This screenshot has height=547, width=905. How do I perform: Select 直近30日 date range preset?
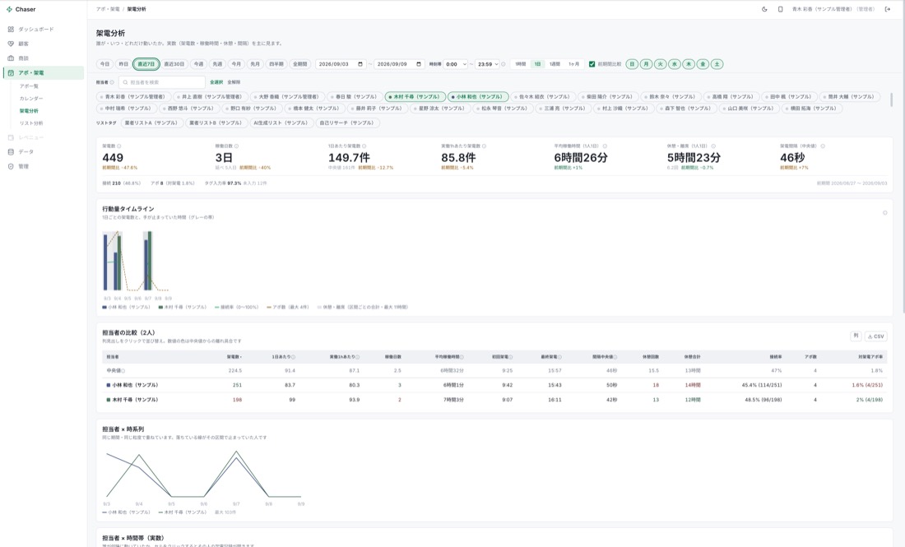[x=174, y=64]
